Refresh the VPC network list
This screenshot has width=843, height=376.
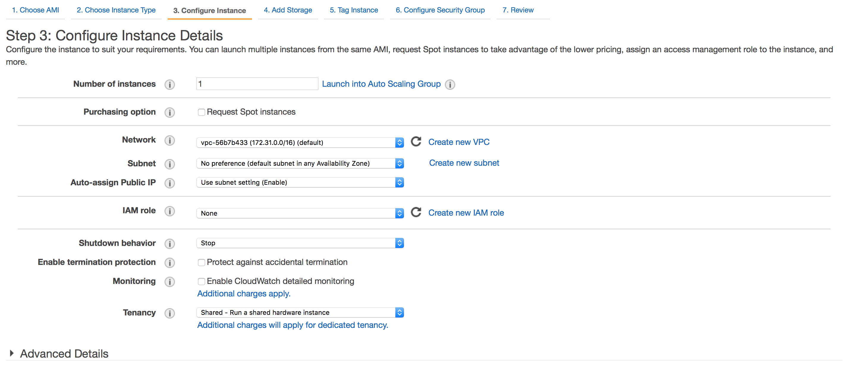(x=416, y=142)
